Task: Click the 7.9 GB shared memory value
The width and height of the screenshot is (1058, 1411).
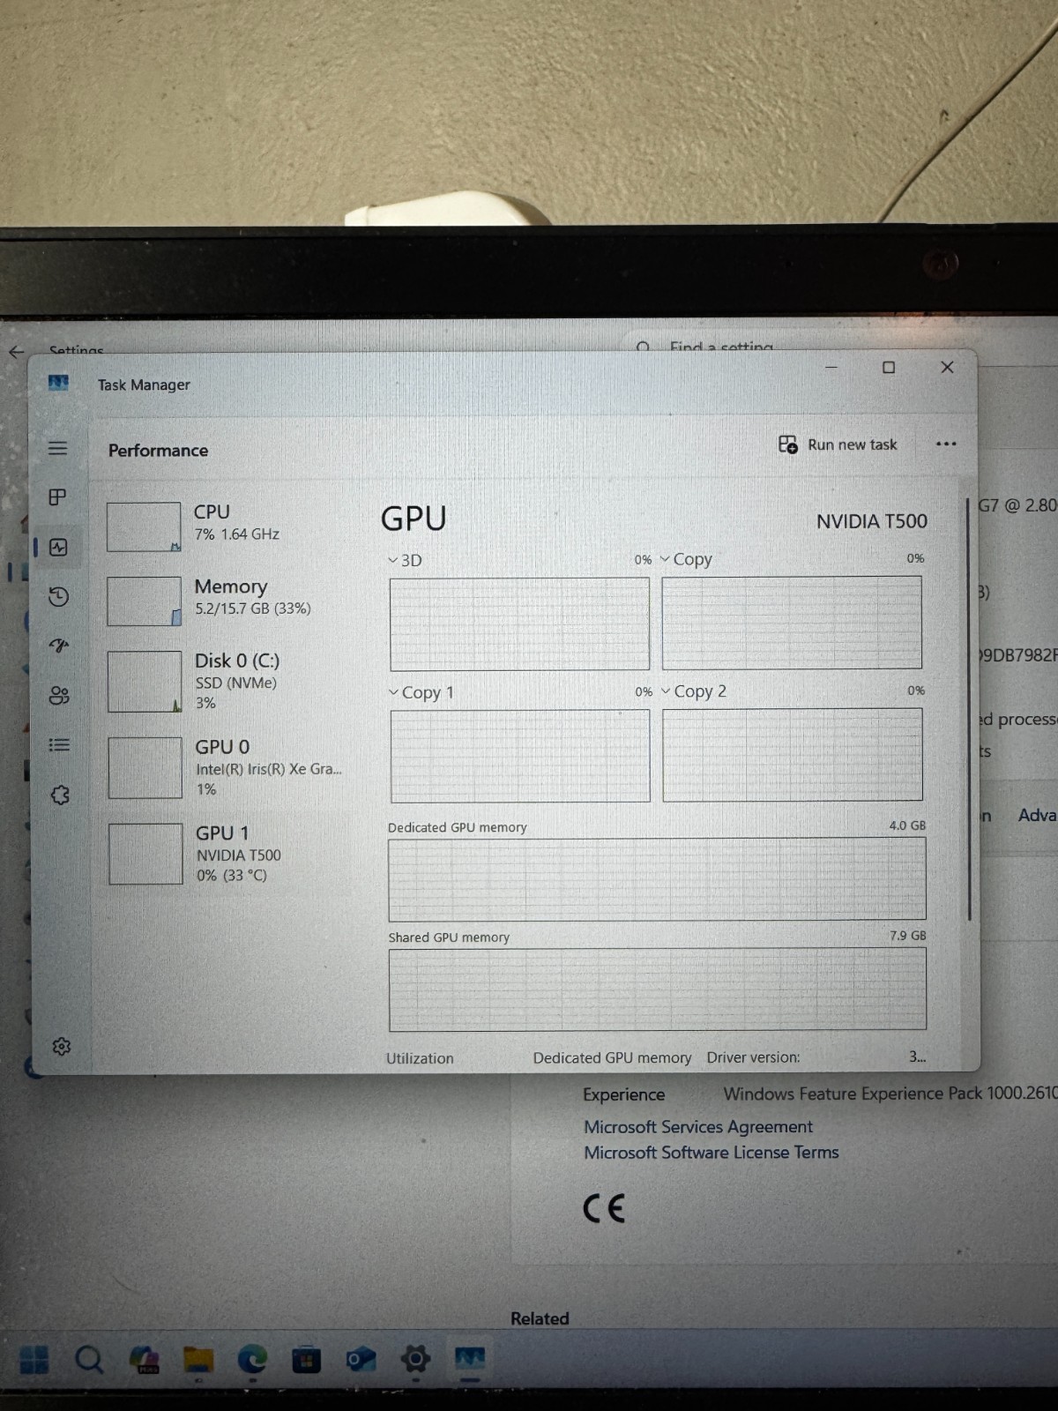Action: pyautogui.click(x=908, y=936)
